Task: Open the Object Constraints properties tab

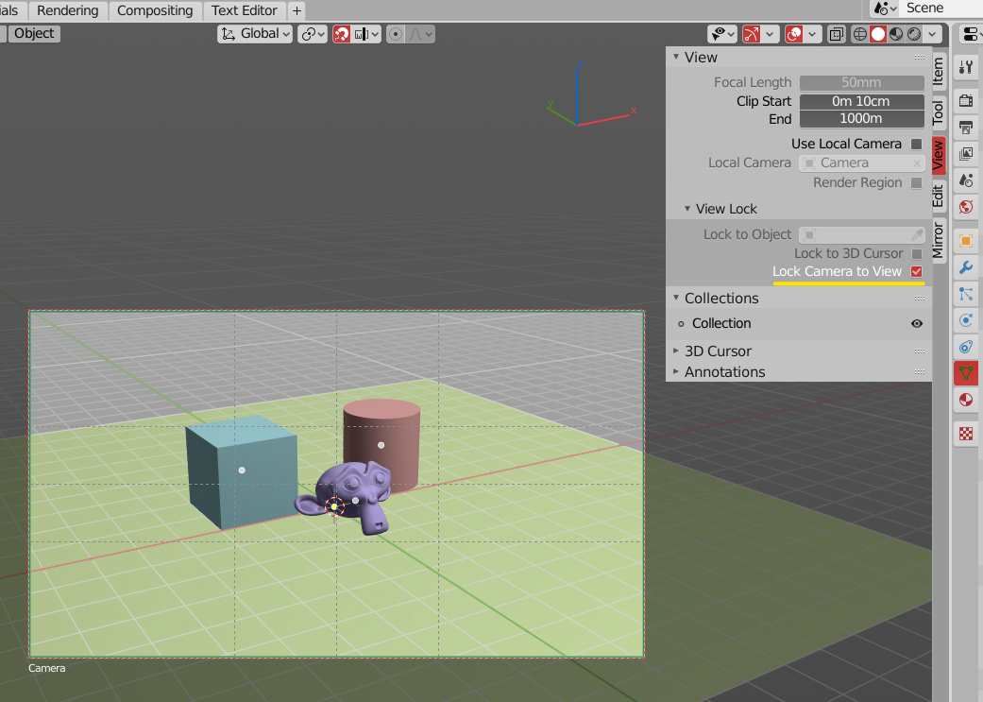Action: (x=966, y=347)
